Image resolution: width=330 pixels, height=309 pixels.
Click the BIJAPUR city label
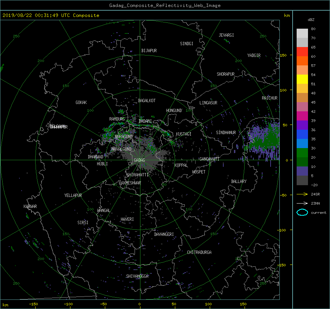pos(149,51)
